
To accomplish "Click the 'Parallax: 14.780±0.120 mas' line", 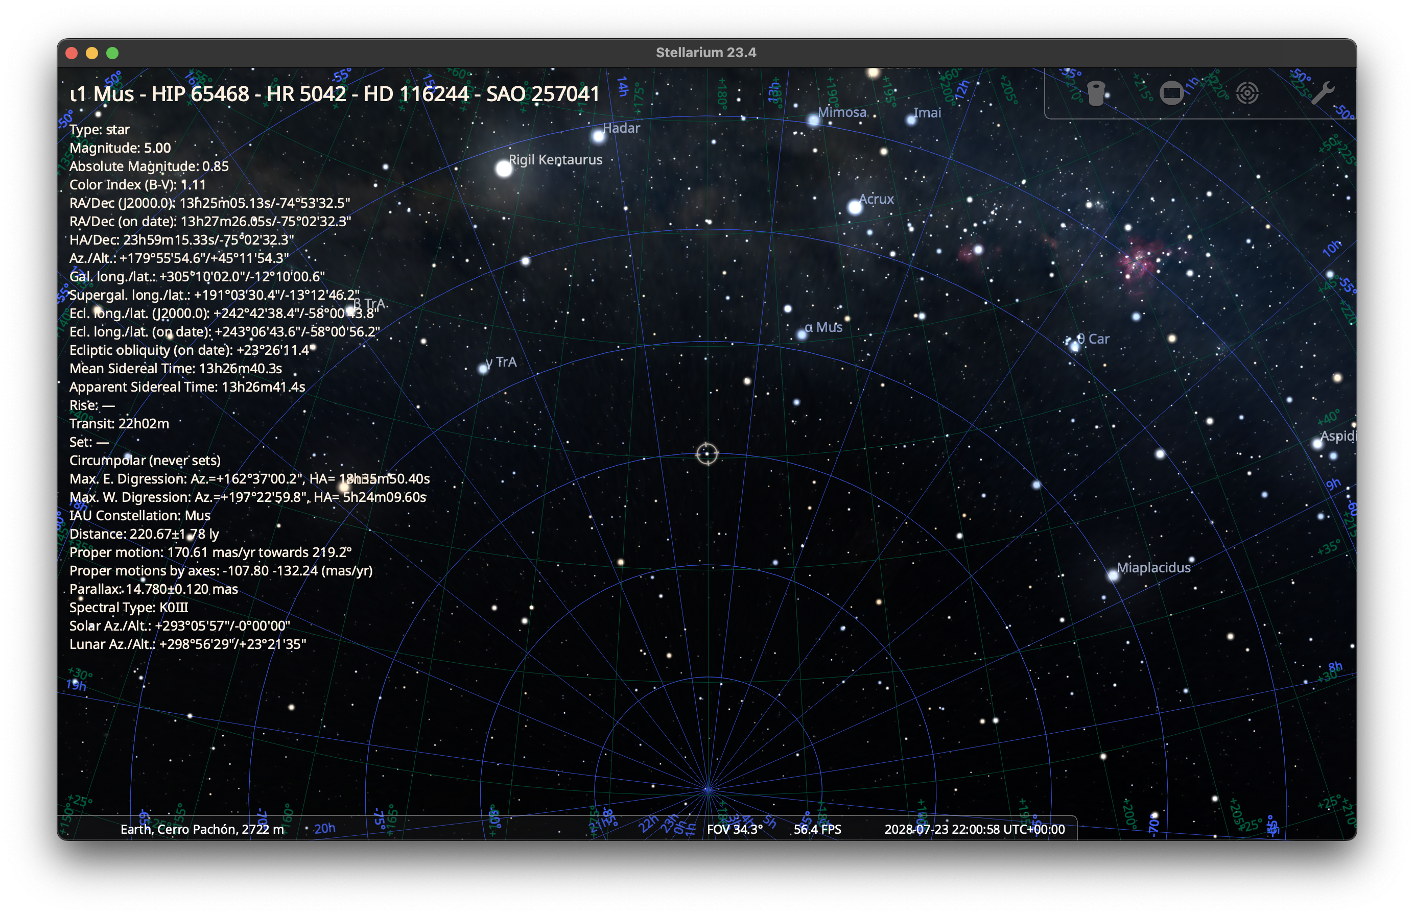I will tap(153, 590).
